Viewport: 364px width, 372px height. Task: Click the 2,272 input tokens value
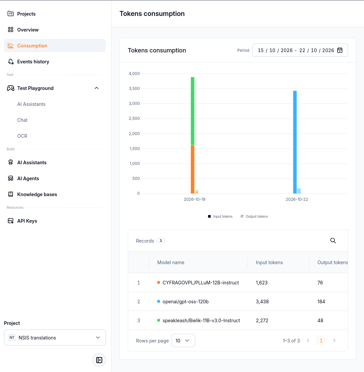(262, 321)
